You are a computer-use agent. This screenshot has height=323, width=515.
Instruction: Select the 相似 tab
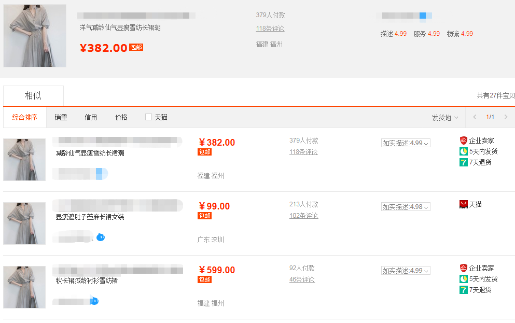point(33,95)
